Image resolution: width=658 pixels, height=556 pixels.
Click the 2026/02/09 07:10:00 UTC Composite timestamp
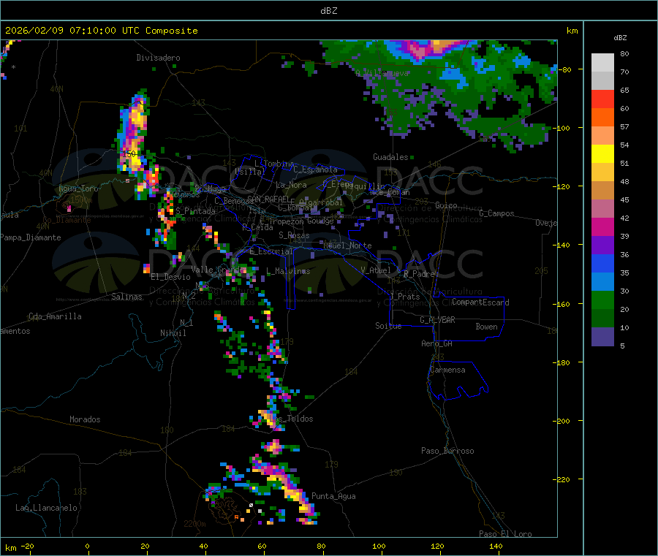tap(101, 31)
